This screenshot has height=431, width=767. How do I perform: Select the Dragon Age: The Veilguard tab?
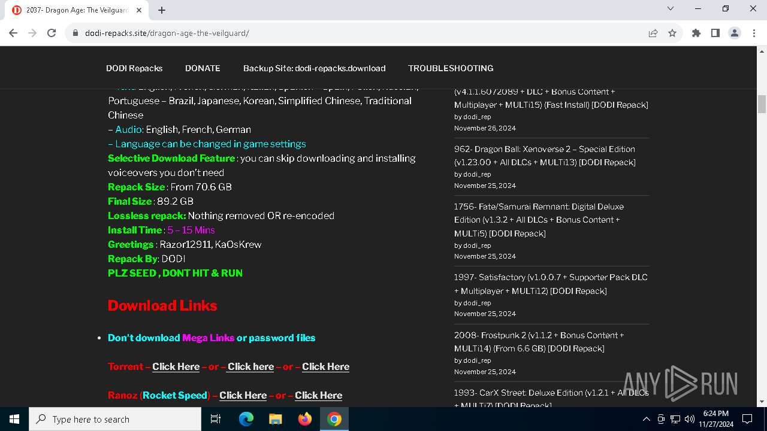(77, 10)
